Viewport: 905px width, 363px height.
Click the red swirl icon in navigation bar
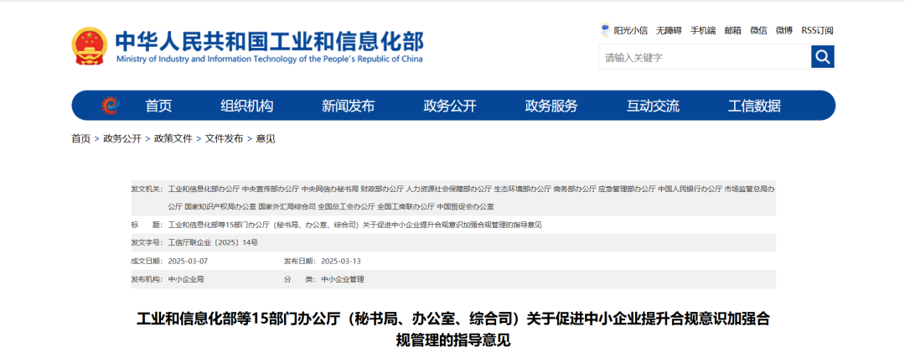(x=110, y=106)
